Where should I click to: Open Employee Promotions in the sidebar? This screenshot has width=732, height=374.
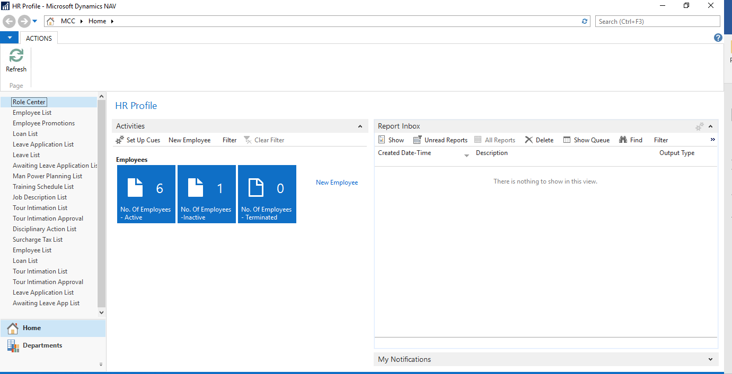click(x=43, y=123)
